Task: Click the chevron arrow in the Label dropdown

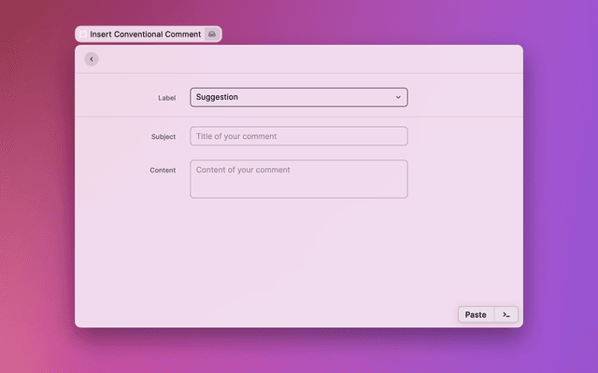Action: tap(398, 97)
